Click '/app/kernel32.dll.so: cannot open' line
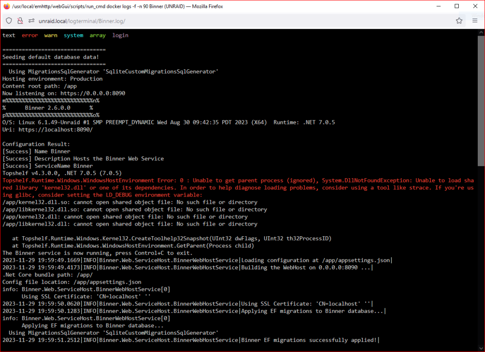Screen dimensions: 485x352 (130, 202)
